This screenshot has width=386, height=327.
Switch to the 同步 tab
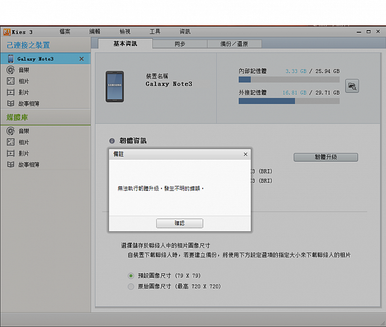click(180, 44)
